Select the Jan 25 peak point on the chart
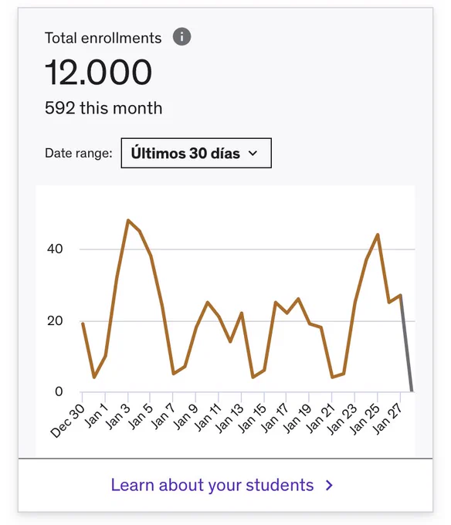451x525 pixels. 378,235
